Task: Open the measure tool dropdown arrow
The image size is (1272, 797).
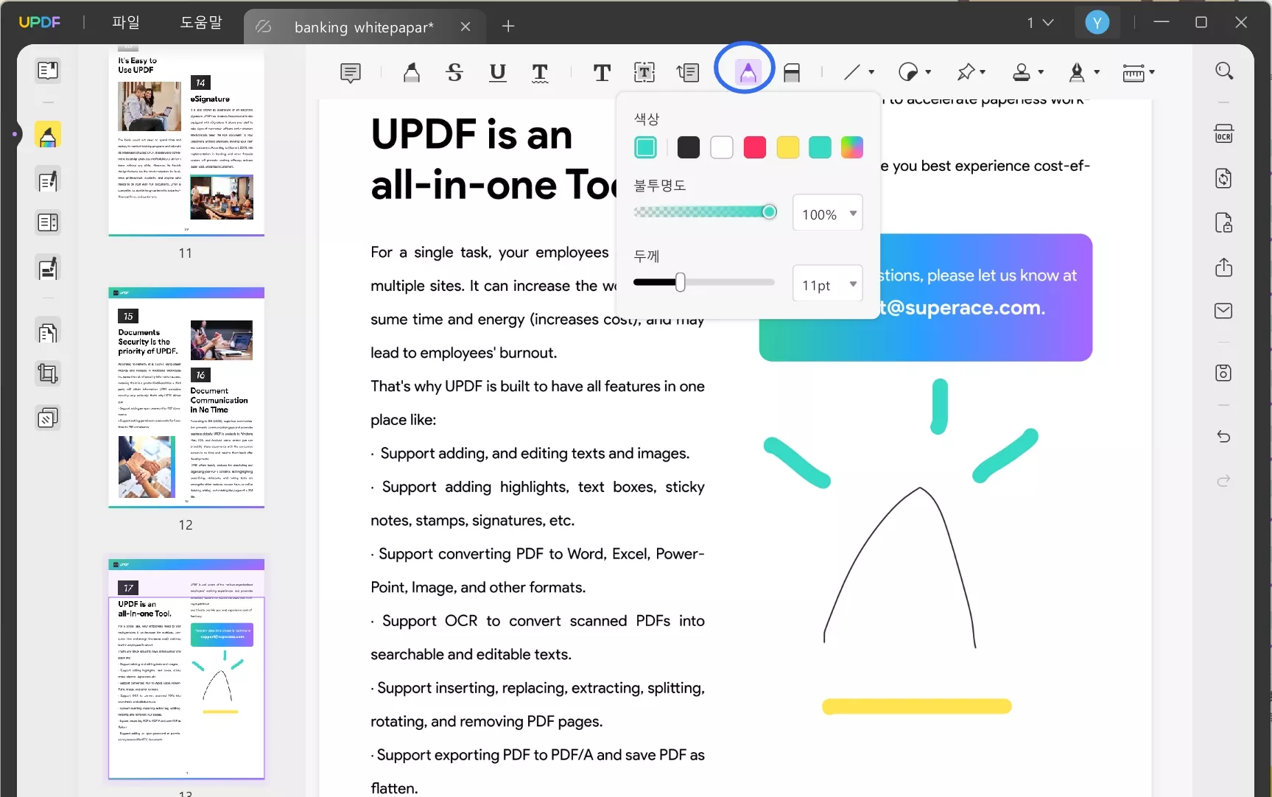Action: point(1152,72)
